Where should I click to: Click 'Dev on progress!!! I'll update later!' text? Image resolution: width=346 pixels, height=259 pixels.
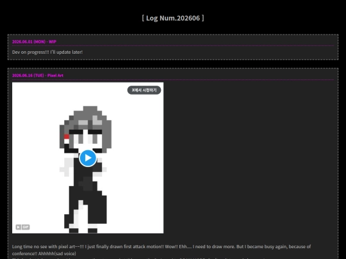click(x=47, y=52)
